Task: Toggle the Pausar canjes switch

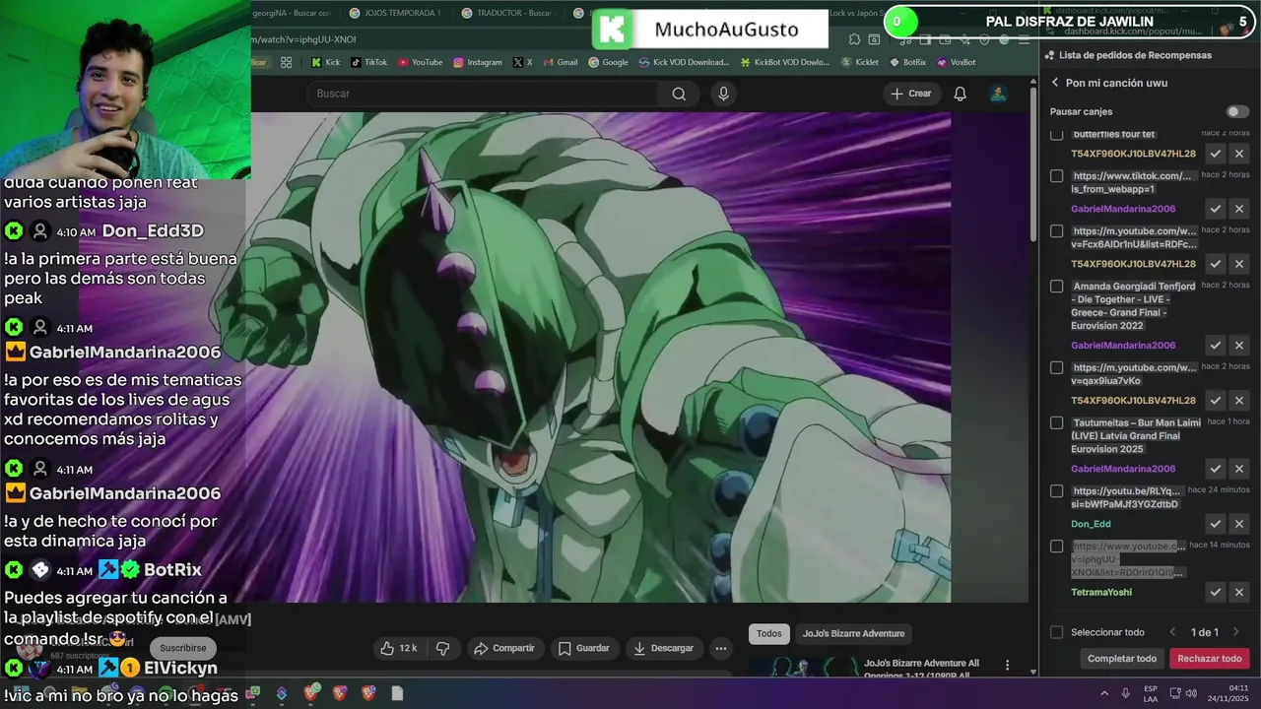Action: tap(1237, 111)
